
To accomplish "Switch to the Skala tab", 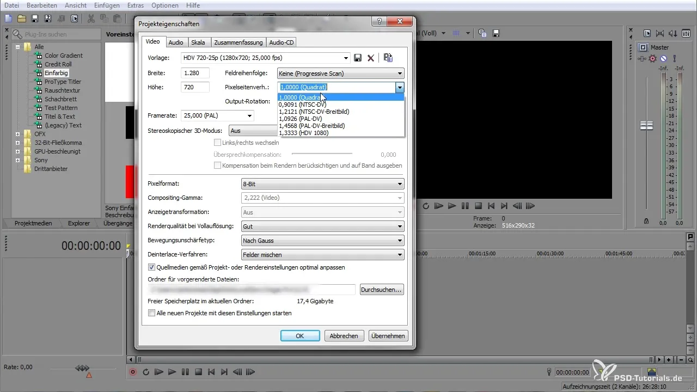I will pyautogui.click(x=198, y=42).
